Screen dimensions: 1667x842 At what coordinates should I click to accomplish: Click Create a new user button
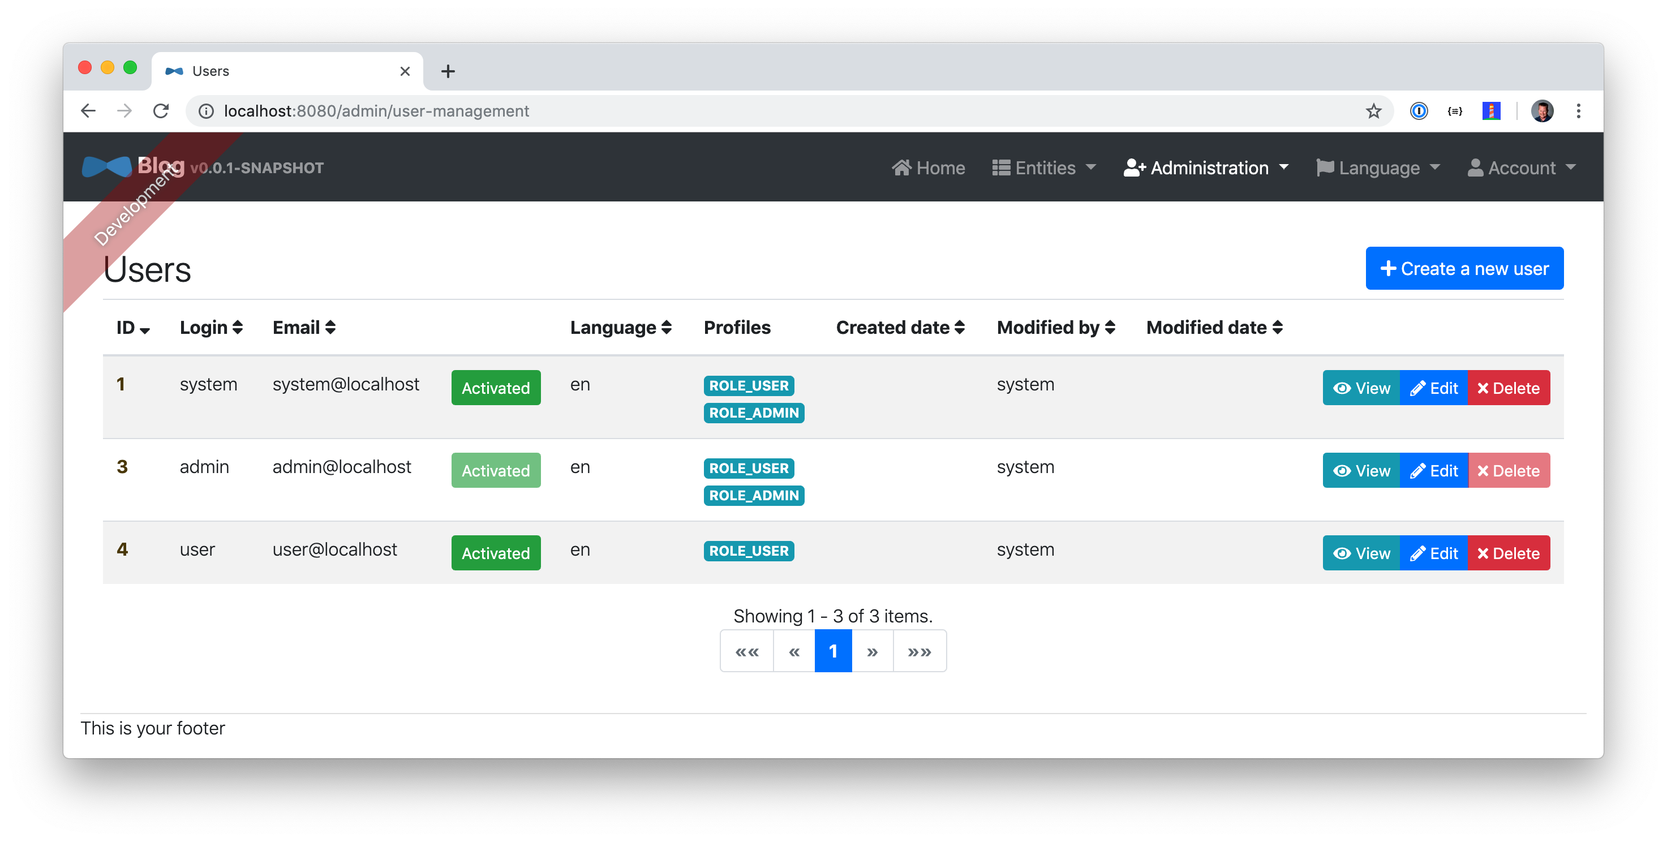[x=1464, y=268]
